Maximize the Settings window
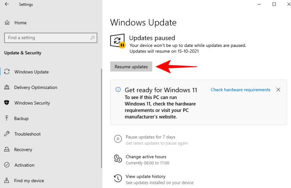 tap(274, 5)
